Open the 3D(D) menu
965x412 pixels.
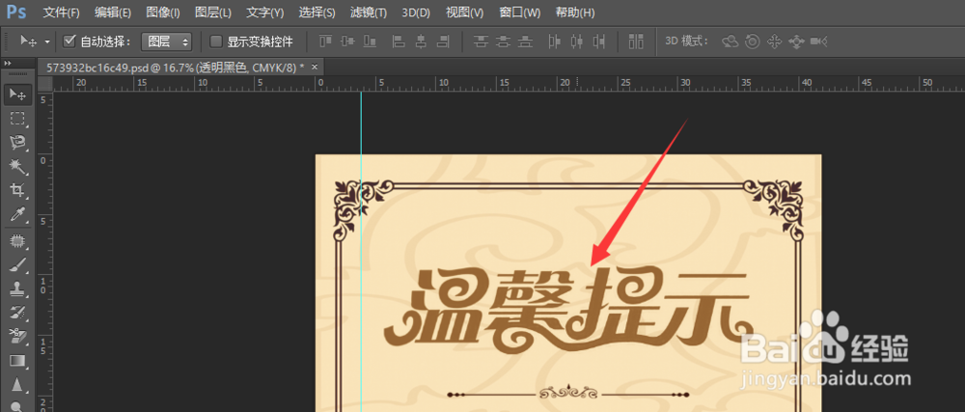tap(416, 12)
